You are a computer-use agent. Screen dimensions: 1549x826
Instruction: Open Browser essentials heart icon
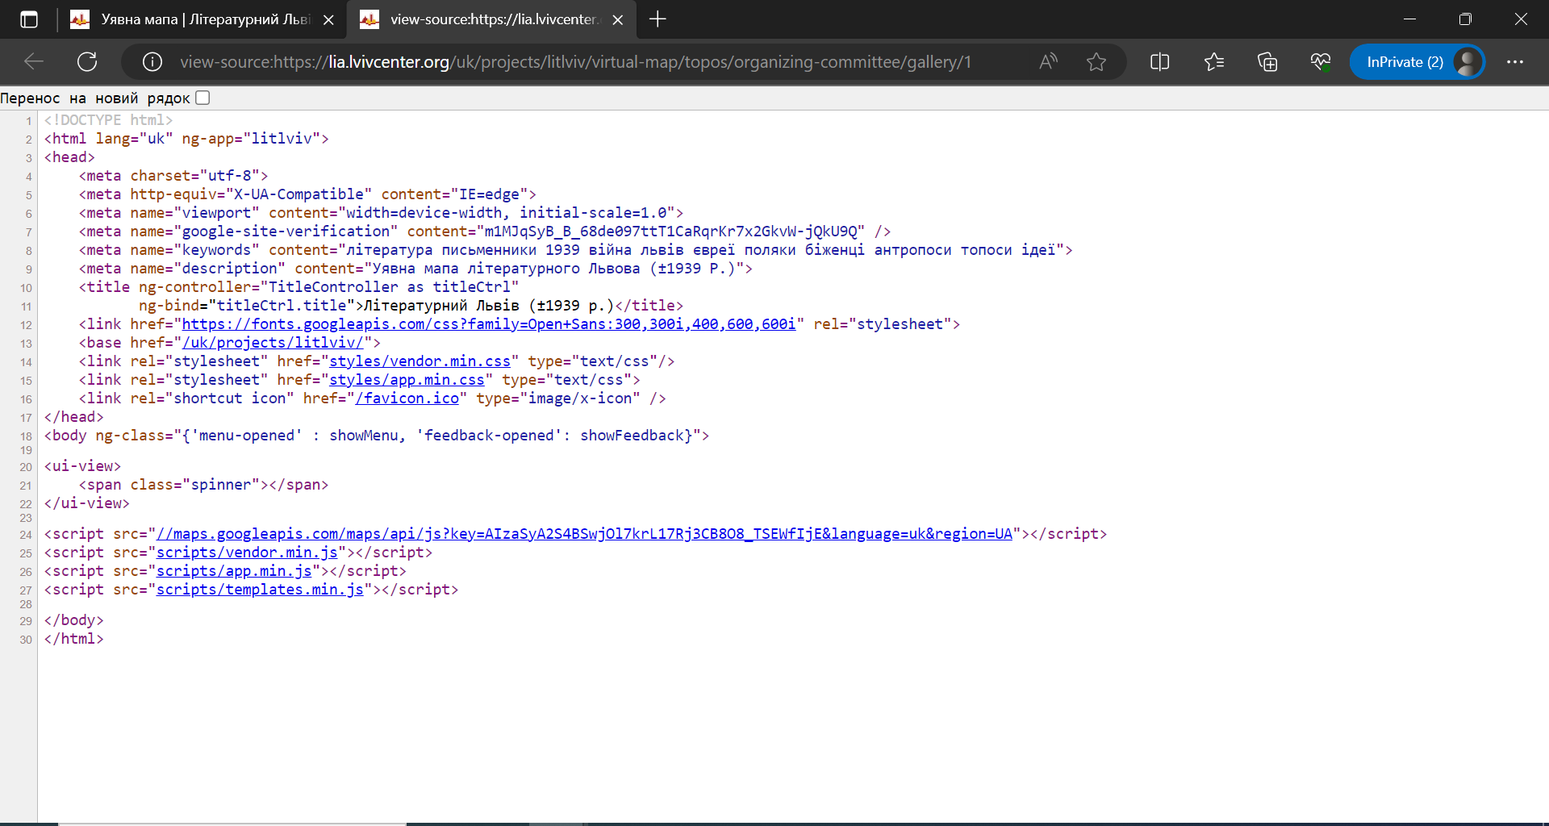pyautogui.click(x=1321, y=62)
